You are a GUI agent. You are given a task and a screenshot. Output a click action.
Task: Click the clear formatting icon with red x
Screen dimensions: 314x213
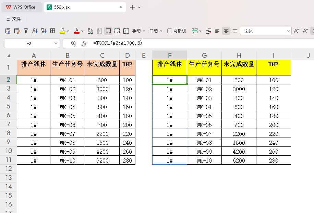(208, 31)
